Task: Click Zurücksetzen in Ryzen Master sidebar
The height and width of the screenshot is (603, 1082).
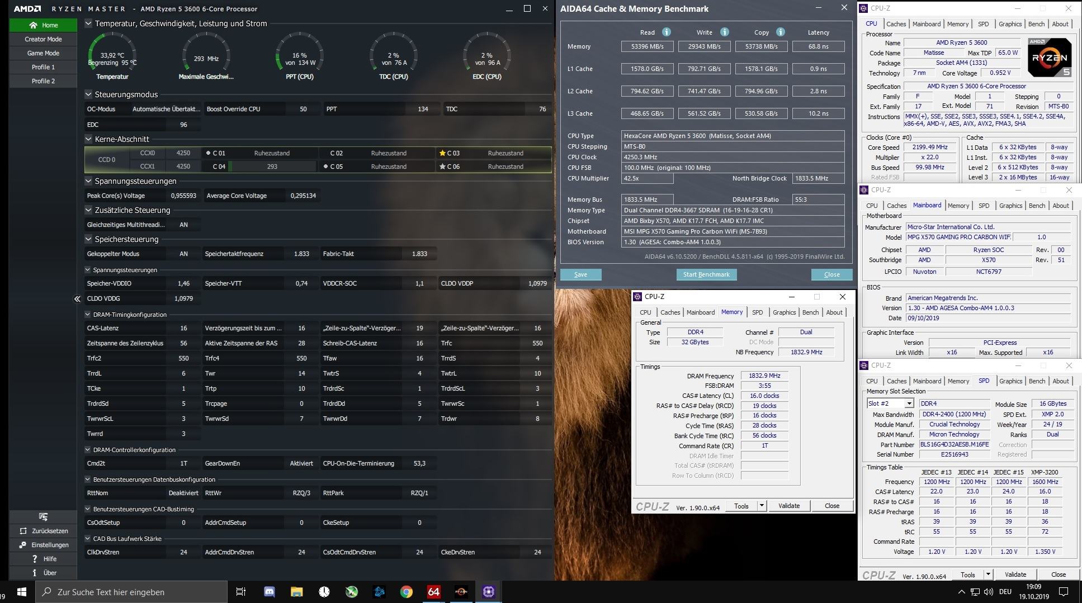Action: (x=43, y=531)
